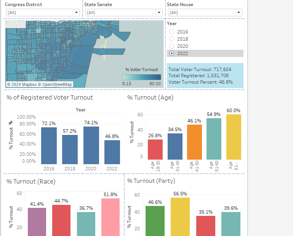Select the 2016 year radio button

[171, 32]
